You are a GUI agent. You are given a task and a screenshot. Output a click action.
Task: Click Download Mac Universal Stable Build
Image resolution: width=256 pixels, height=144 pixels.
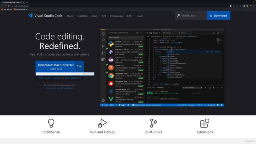coord(56,66)
